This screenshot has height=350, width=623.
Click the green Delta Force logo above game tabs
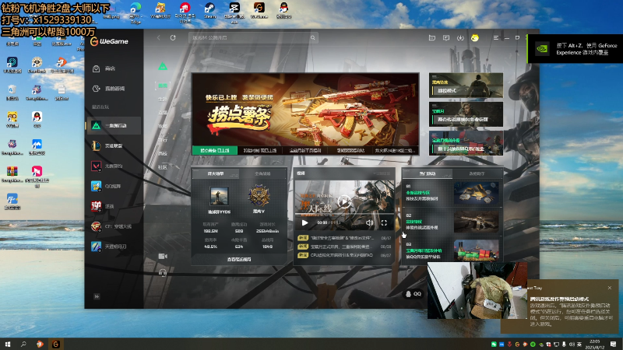(x=163, y=66)
